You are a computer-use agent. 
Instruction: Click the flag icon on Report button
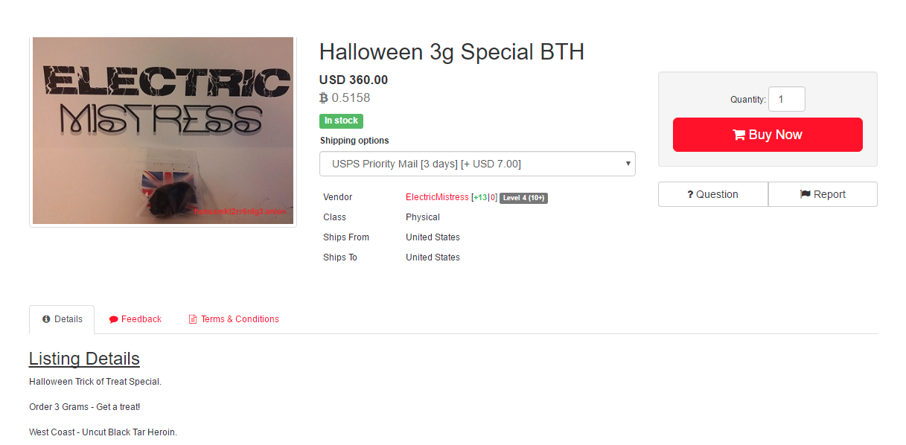pyautogui.click(x=805, y=194)
